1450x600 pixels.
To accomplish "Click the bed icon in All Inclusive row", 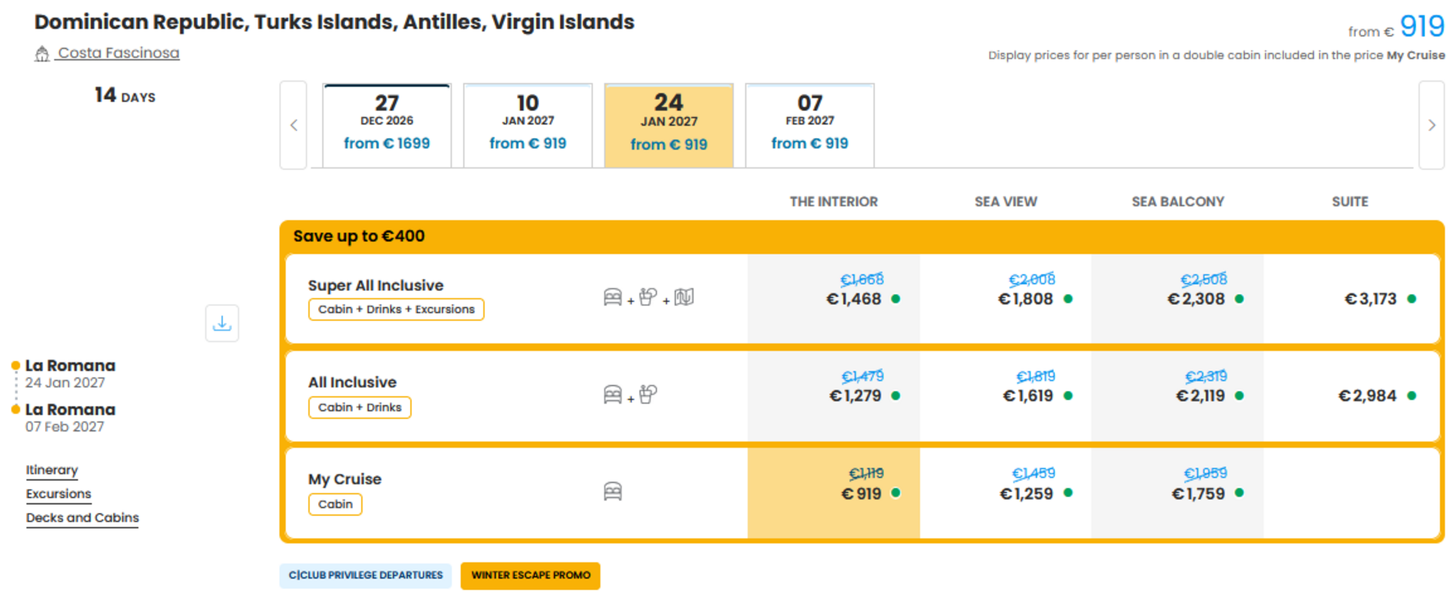I will pos(612,394).
